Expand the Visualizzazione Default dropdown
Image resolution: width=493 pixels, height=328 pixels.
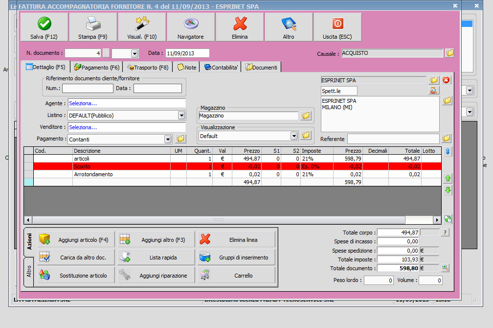point(294,136)
